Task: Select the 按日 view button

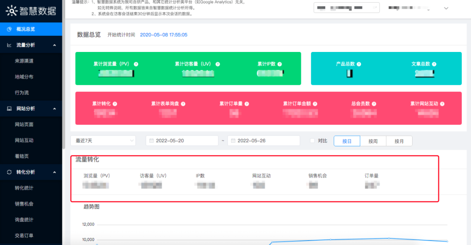Action: click(347, 141)
